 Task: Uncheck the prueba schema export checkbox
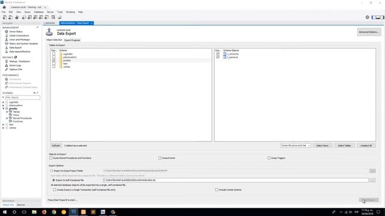pyautogui.click(x=54, y=60)
